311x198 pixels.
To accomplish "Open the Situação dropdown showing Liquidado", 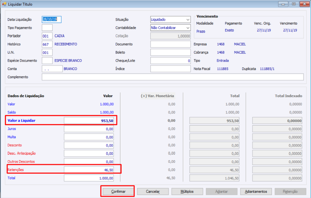I will (x=170, y=19).
